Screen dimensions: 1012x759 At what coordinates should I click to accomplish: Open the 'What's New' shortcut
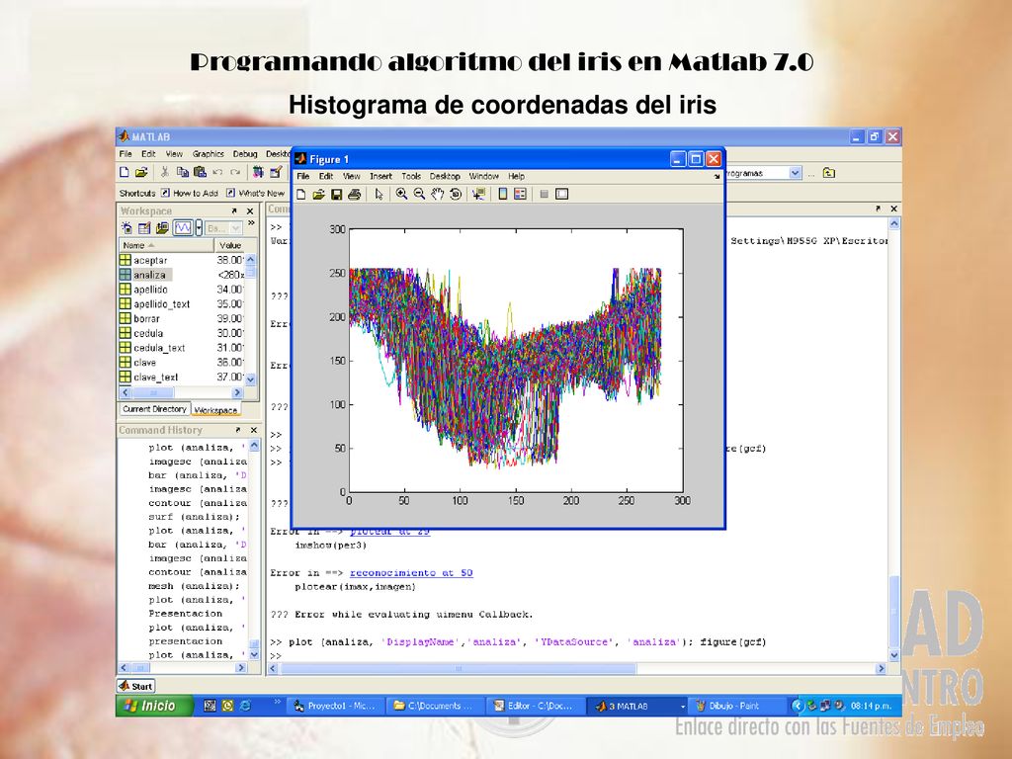point(255,193)
